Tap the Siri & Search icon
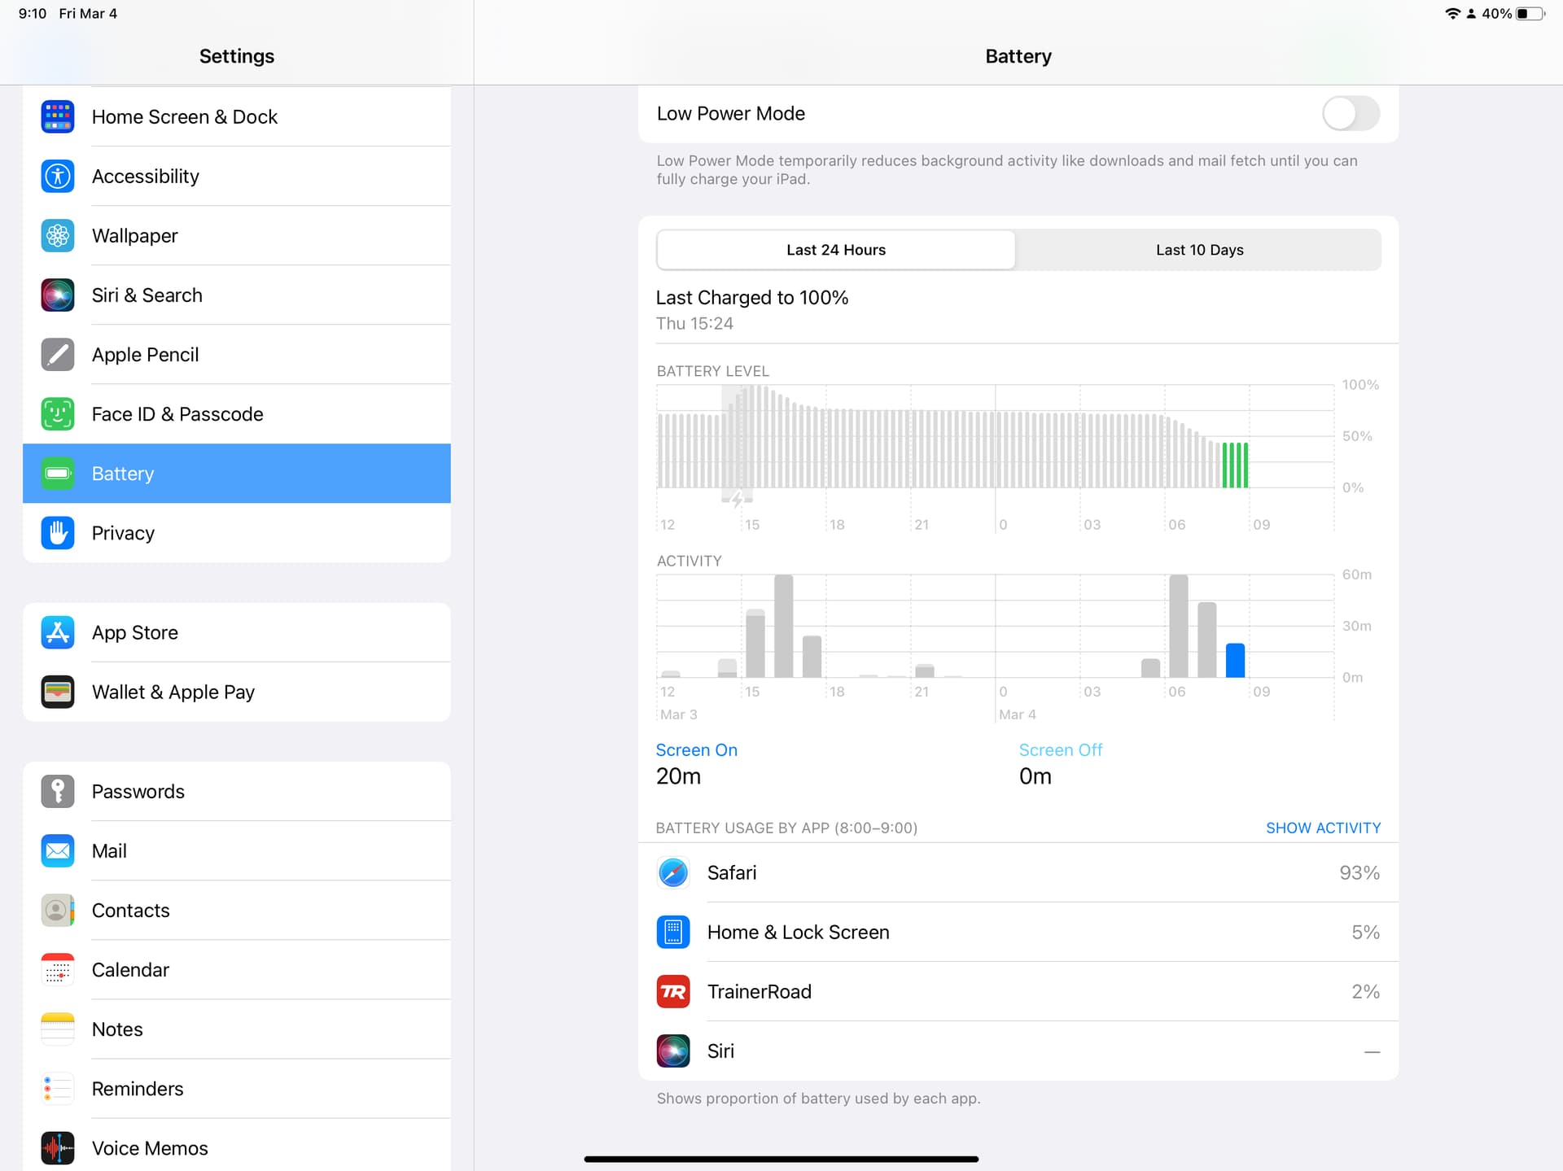The height and width of the screenshot is (1171, 1563). (58, 295)
